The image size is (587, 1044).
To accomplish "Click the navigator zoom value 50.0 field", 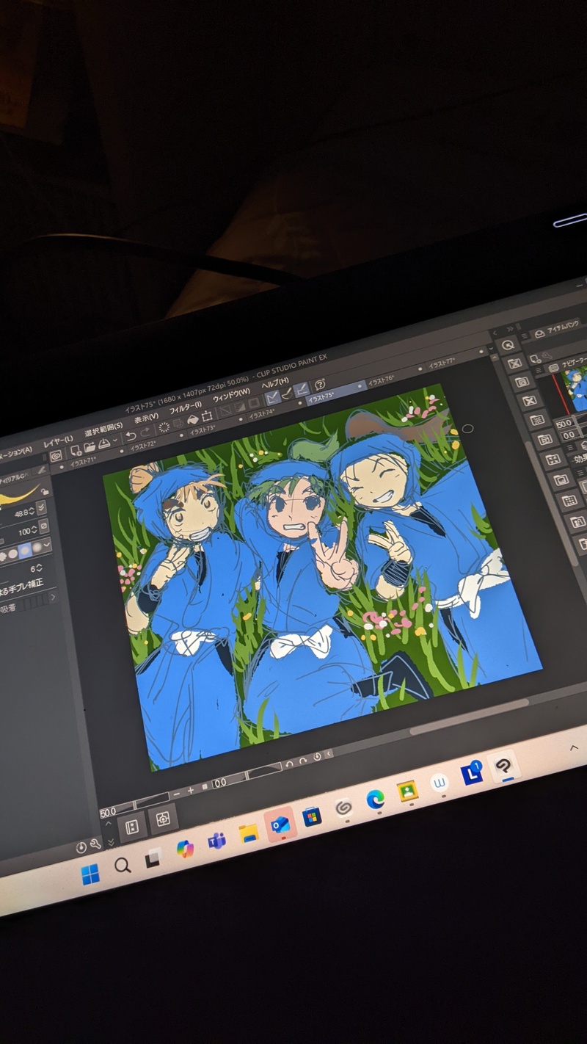I will 564,424.
